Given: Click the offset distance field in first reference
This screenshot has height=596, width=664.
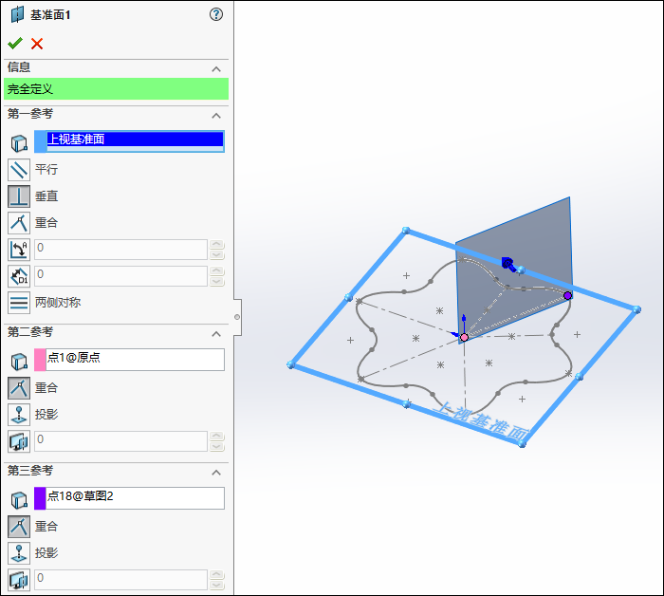Looking at the screenshot, I should (120, 276).
